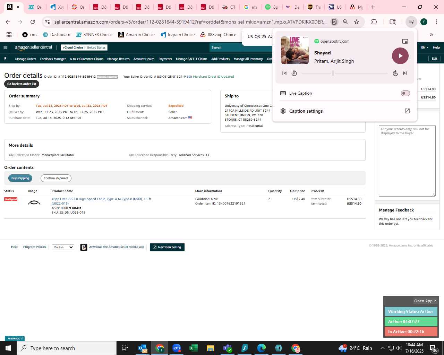Bookmark this page with star icon
Screen dimensions: 444x355
[x=357, y=22]
